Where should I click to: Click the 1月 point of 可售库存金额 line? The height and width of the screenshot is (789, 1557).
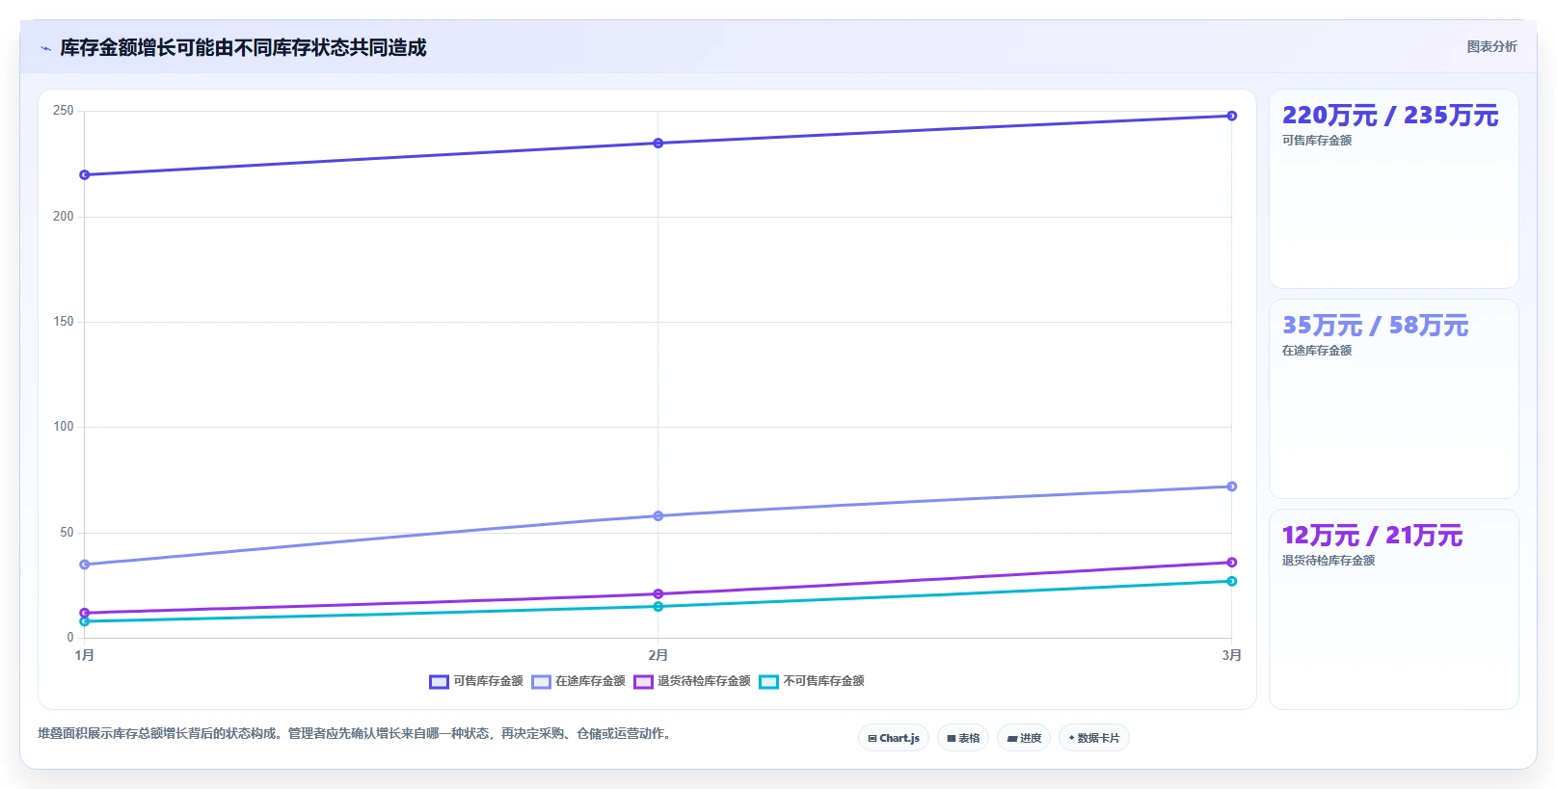pos(85,174)
